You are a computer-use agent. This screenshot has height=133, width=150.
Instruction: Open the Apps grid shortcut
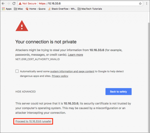coord(7,9)
